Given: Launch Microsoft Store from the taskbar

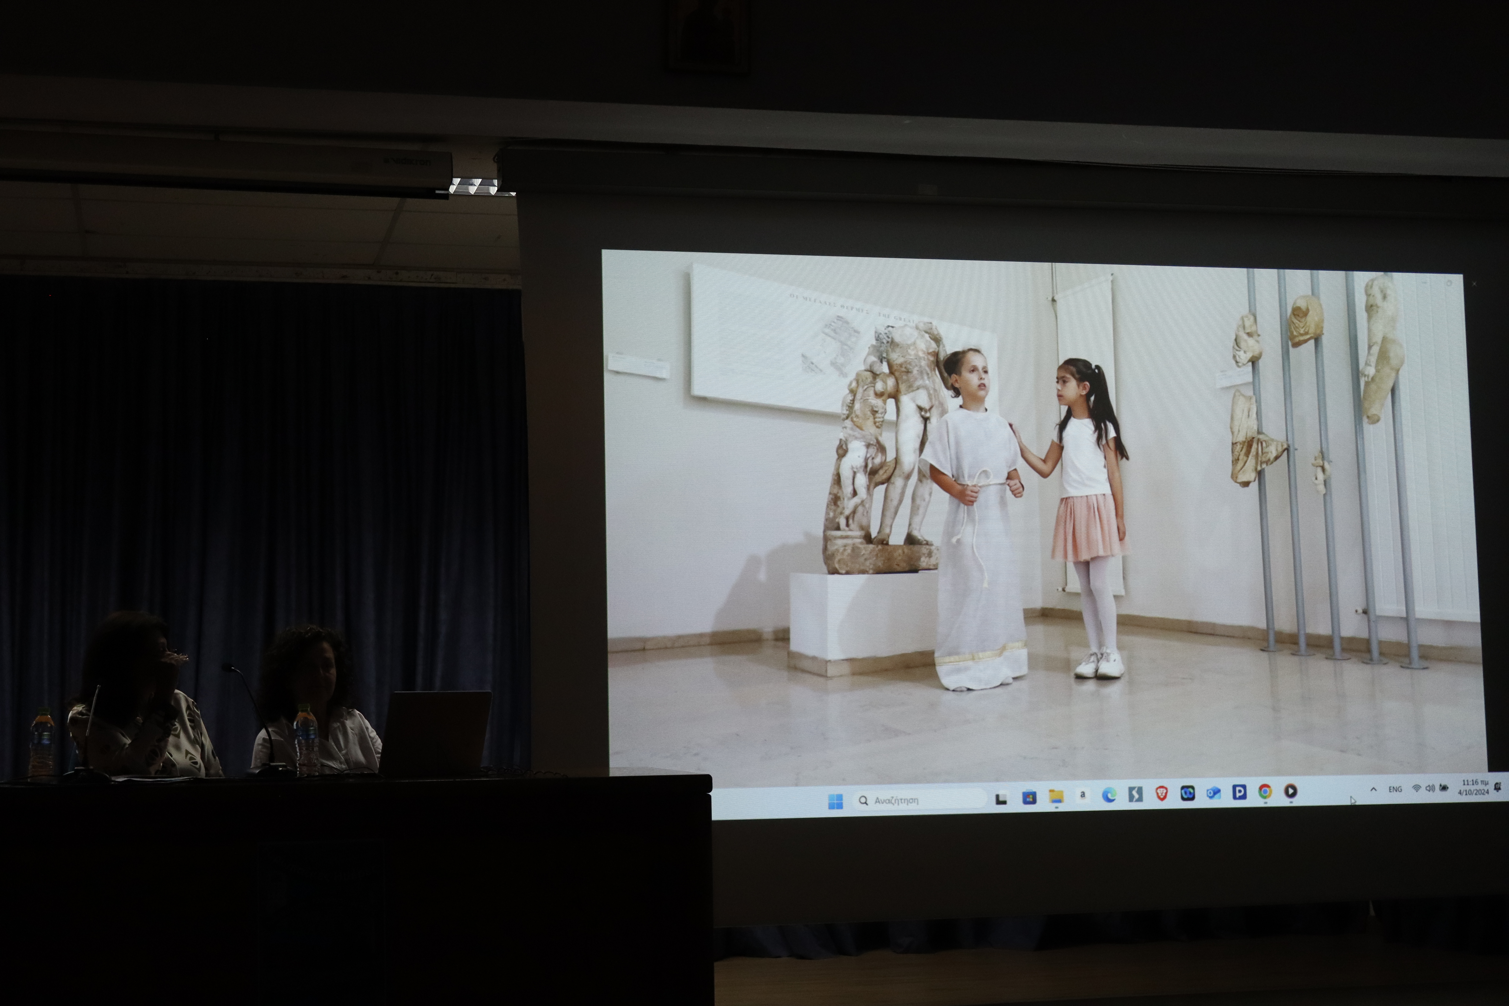Looking at the screenshot, I should 1029,798.
